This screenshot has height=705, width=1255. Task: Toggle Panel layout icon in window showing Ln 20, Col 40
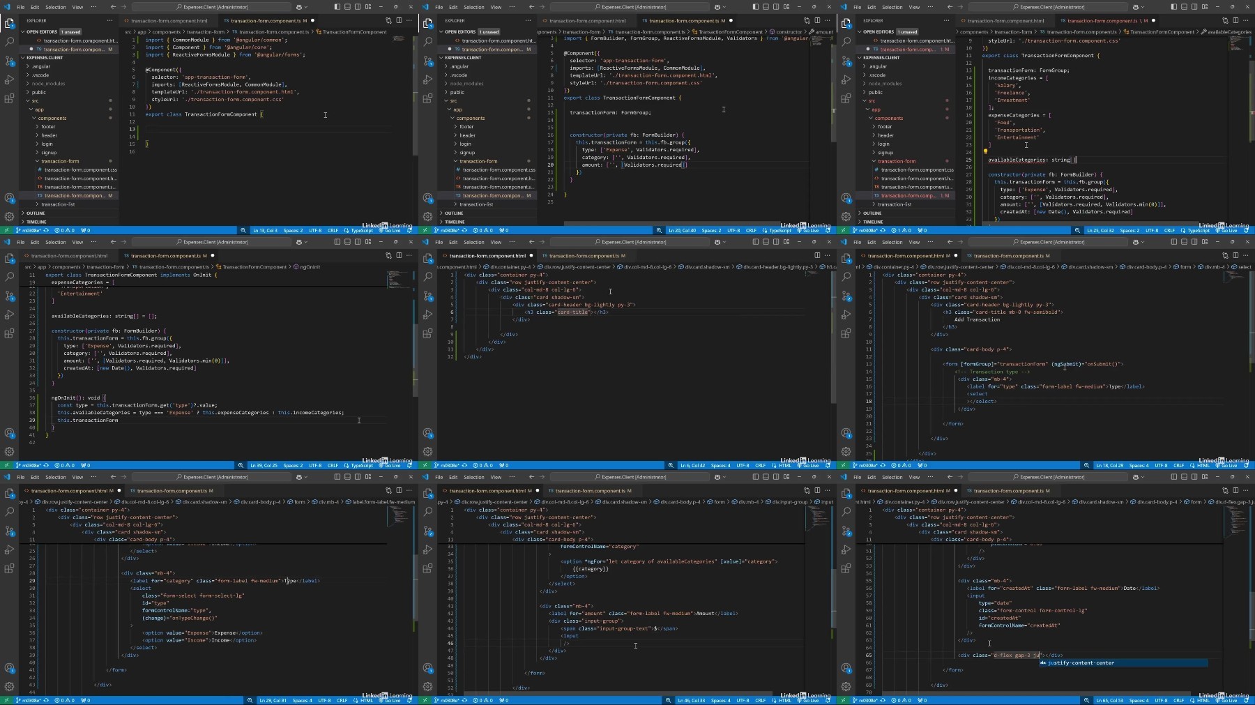point(766,7)
